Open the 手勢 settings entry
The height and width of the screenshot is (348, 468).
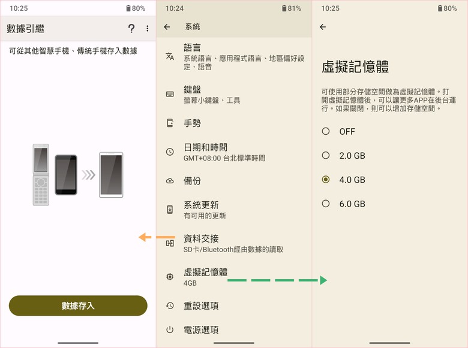pyautogui.click(x=234, y=123)
